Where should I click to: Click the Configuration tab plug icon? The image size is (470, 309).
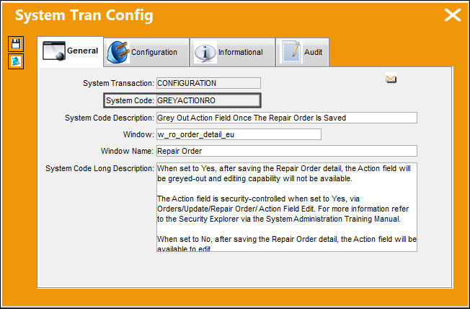[x=118, y=52]
